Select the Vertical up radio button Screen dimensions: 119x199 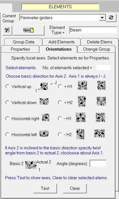tap(7, 86)
